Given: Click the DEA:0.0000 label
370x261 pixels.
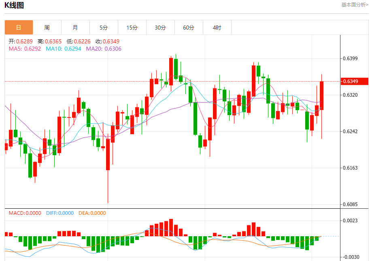Looking at the screenshot, I should (92, 213).
